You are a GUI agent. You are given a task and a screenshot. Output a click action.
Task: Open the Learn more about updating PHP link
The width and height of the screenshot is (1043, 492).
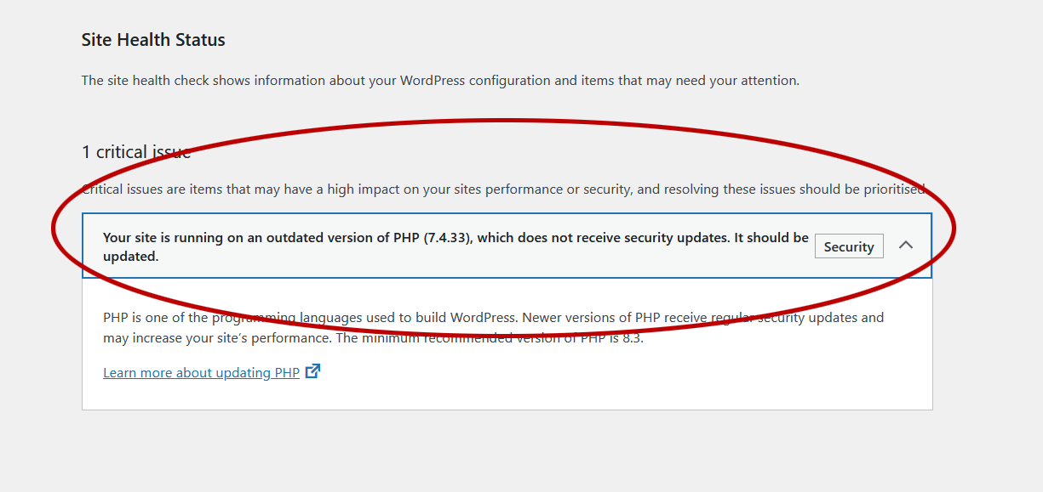click(x=200, y=372)
